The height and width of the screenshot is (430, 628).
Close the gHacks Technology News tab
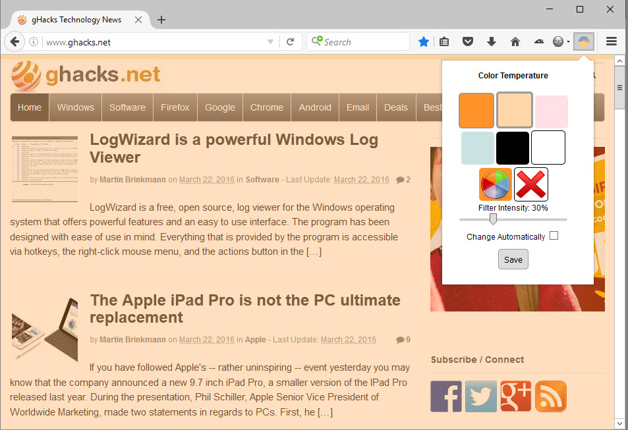coord(138,20)
